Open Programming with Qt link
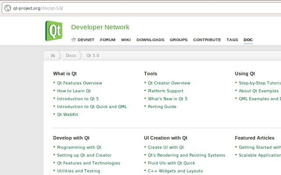Image resolution: width=281 pixels, height=175 pixels. [79, 147]
